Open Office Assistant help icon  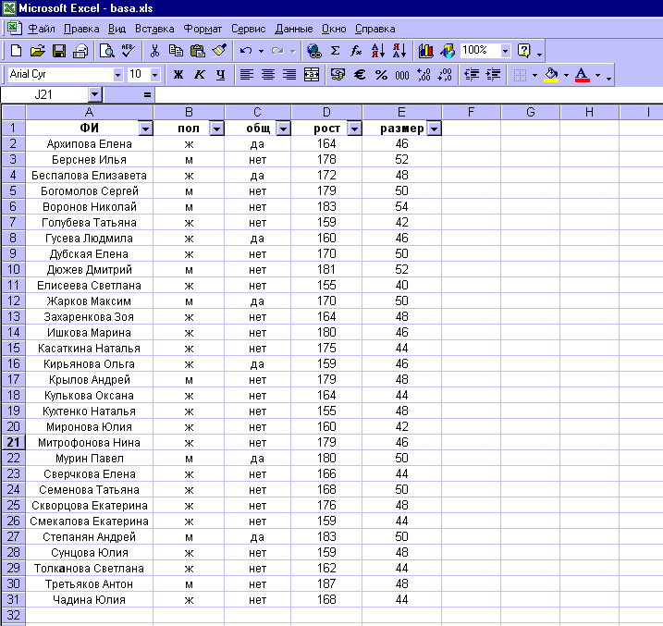(524, 51)
